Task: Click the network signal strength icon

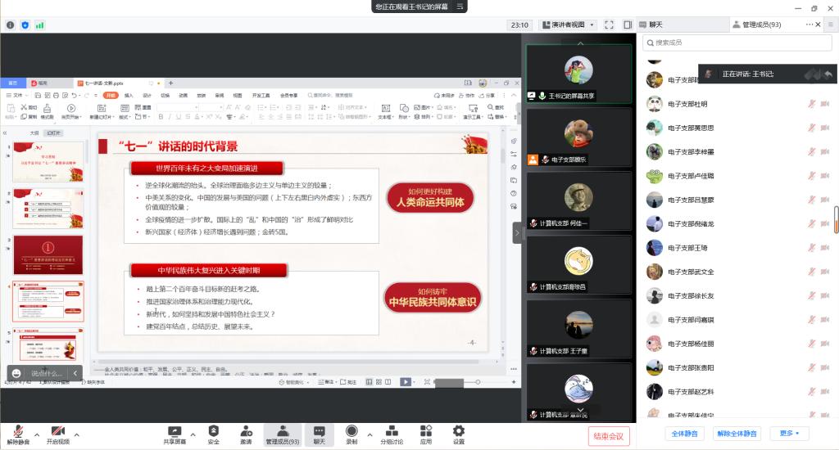Action: coord(40,25)
